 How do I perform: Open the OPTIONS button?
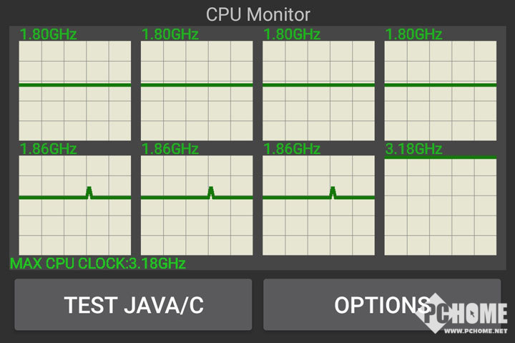pyautogui.click(x=382, y=304)
